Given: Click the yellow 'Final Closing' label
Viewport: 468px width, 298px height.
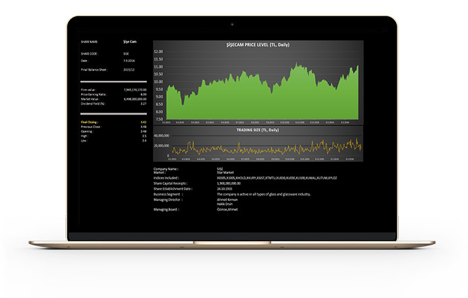Looking at the screenshot, I should tap(90, 122).
